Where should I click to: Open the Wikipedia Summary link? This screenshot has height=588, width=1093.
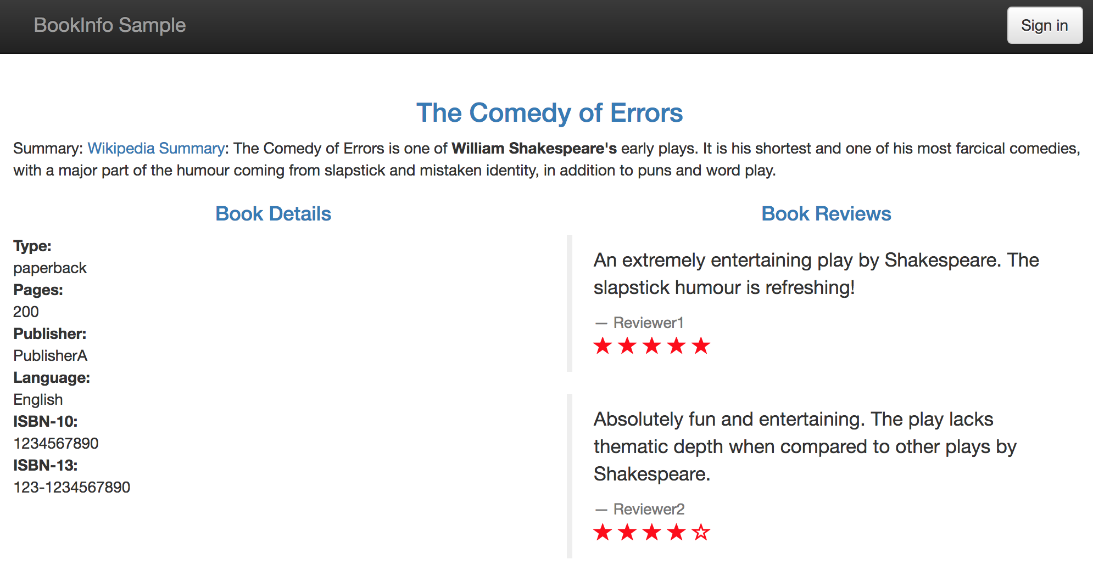[x=156, y=149]
